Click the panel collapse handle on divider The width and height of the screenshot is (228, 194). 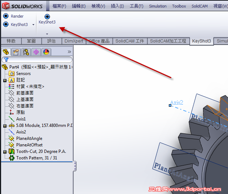75,166
